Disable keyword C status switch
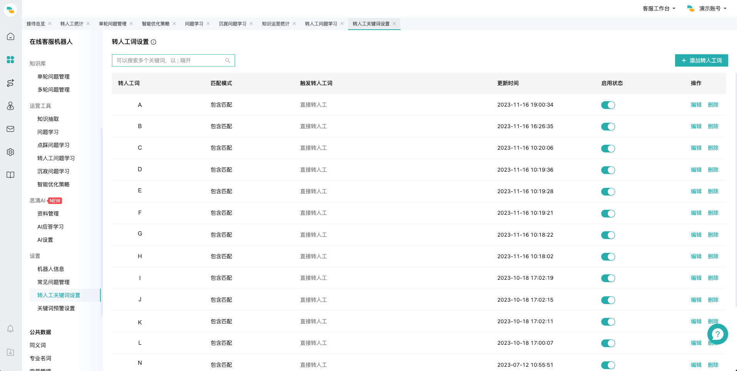This screenshot has width=737, height=371. [608, 149]
